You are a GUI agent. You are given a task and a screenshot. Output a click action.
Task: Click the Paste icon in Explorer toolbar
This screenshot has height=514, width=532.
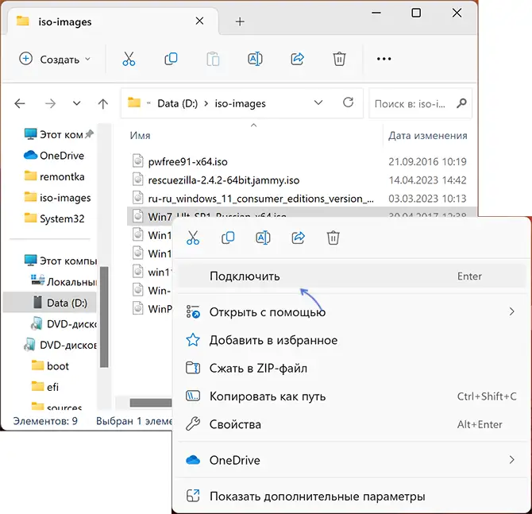coord(213,59)
